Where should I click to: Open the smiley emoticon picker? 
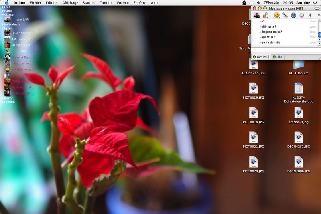coord(276,15)
